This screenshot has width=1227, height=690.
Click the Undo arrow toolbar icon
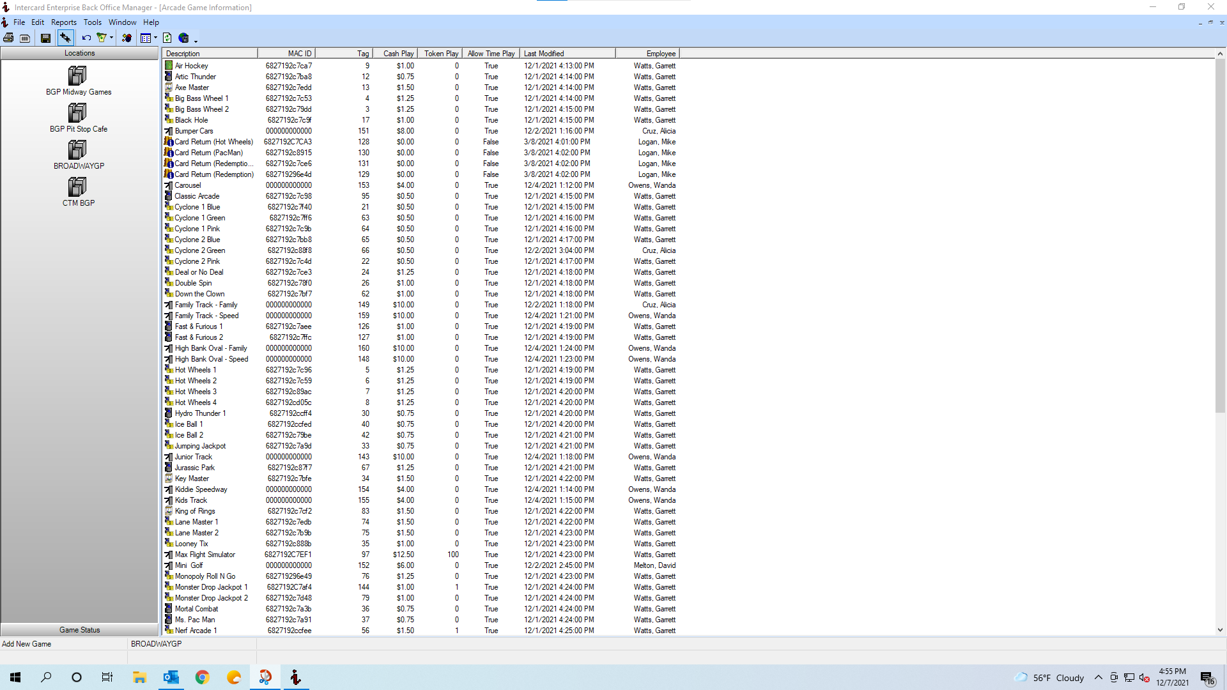(86, 38)
